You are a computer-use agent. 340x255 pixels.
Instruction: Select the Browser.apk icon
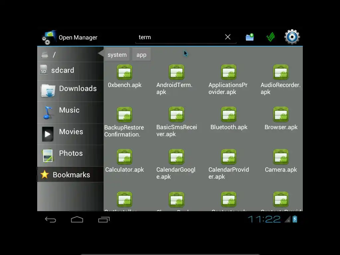coord(281,115)
